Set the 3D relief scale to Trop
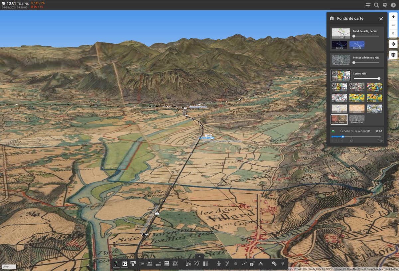Screen dimensions: 399x271 tap(380, 140)
